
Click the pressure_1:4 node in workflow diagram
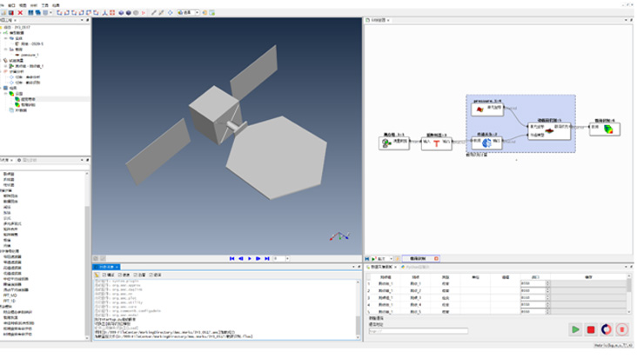[x=487, y=109]
